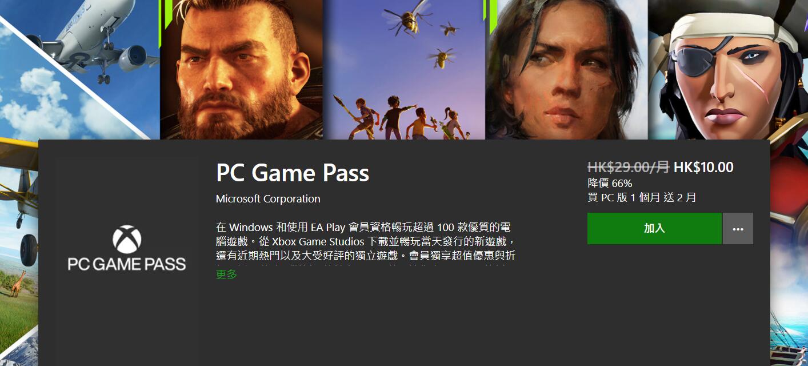Screen dimensions: 808x366
Task: Click the HK$10.00 discounted price
Action: point(703,167)
